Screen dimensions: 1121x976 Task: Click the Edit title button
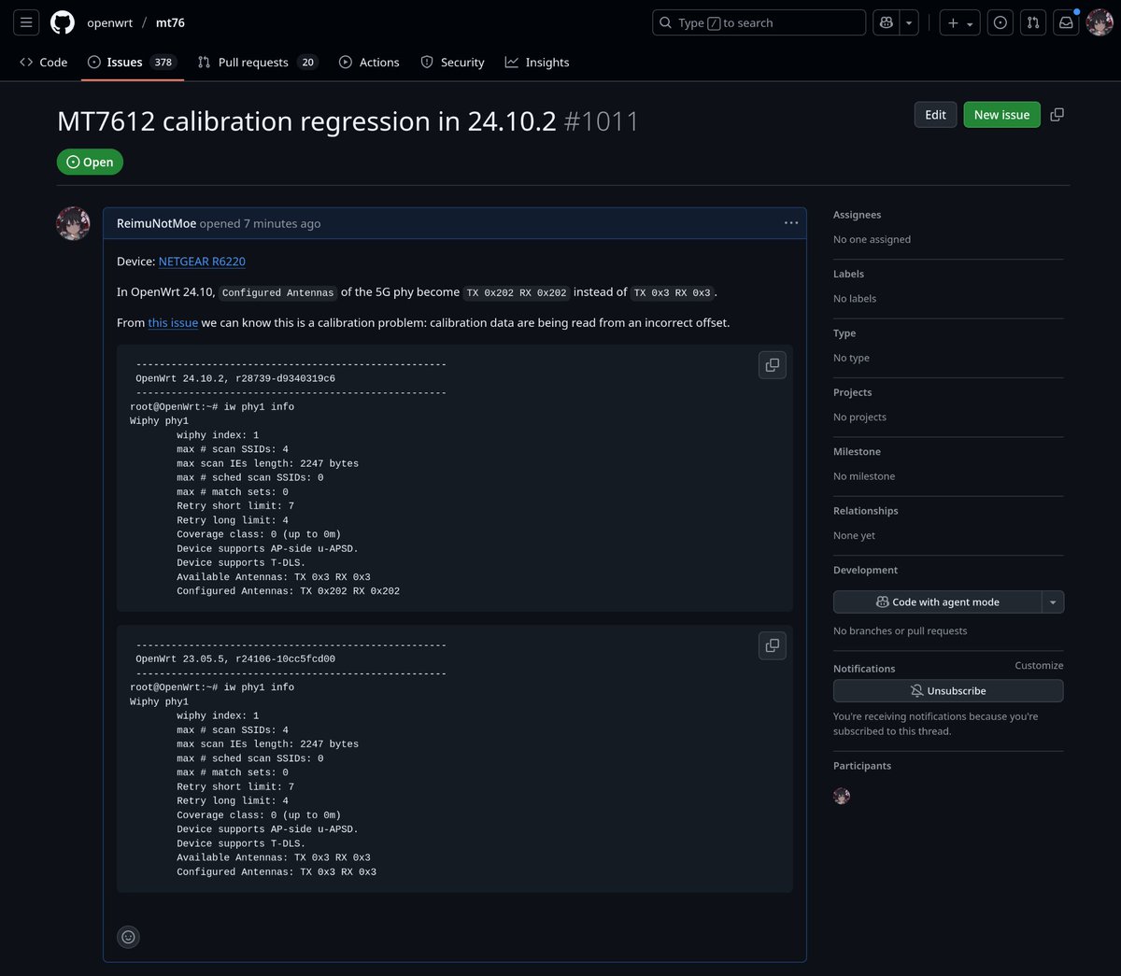935,115
